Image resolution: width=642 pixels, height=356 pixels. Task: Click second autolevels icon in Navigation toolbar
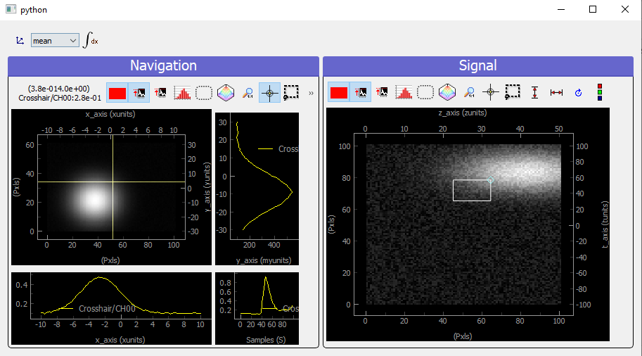click(160, 93)
